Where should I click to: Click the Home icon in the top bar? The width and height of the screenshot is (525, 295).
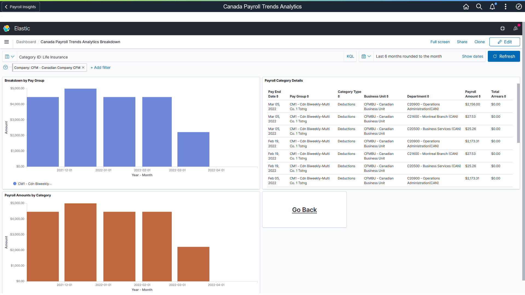pyautogui.click(x=466, y=7)
